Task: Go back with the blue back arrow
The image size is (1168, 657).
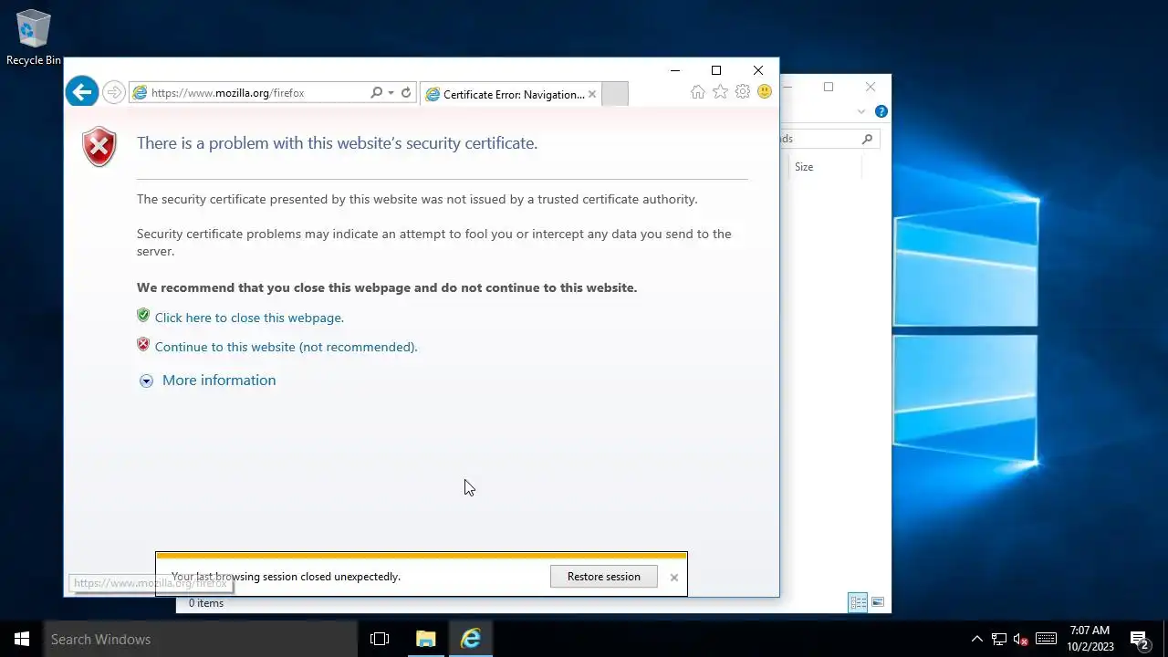Action: pos(82,91)
